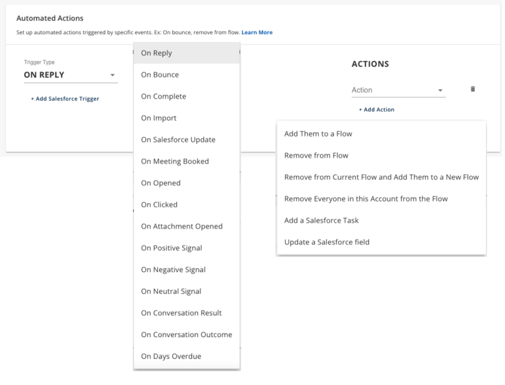Screen dimensions: 505x385
Task: Choose On Conversation Outcome trigger
Action: [188, 335]
